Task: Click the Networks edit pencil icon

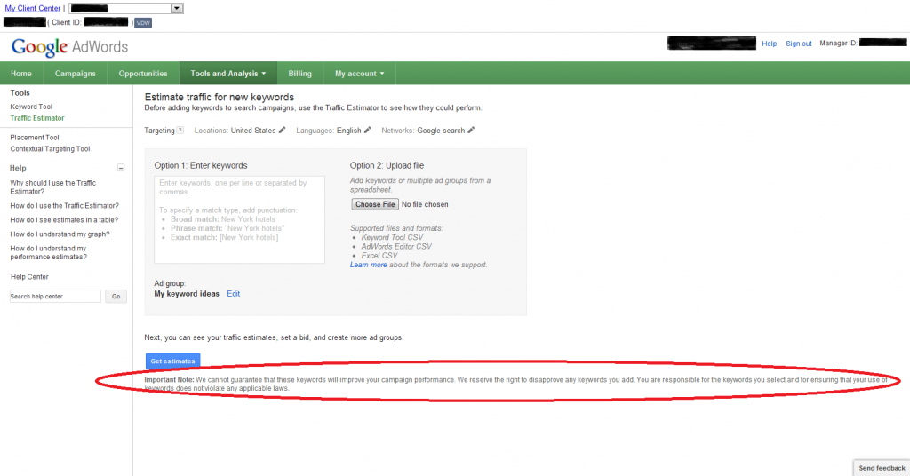Action: 471,130
